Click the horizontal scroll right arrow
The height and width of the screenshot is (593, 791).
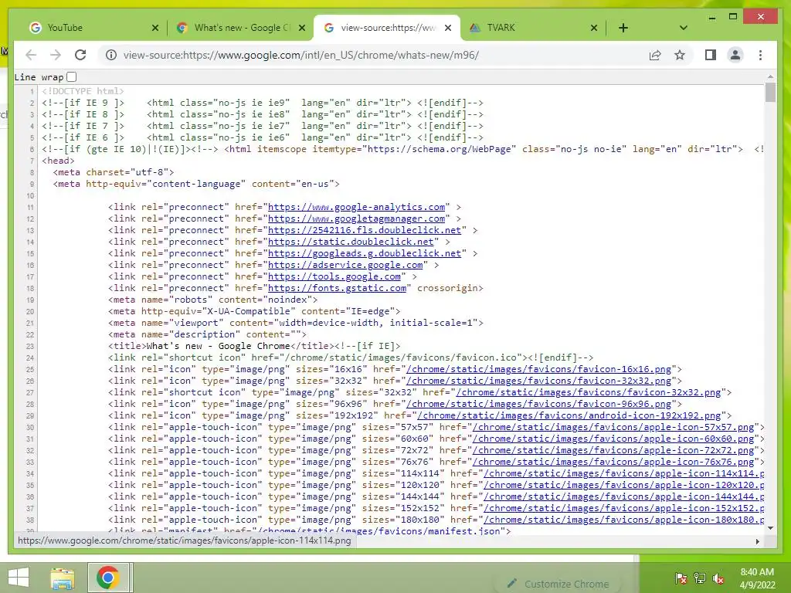click(757, 541)
